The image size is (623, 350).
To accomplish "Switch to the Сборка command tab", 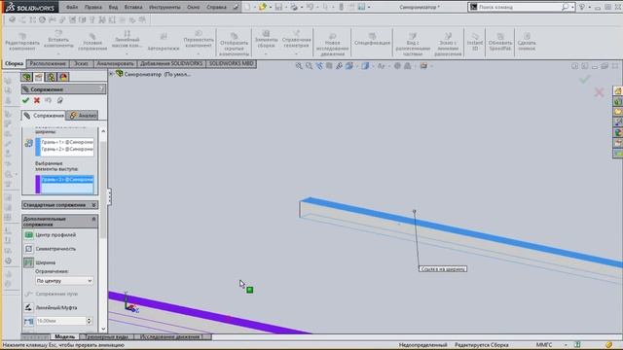I will pos(15,63).
